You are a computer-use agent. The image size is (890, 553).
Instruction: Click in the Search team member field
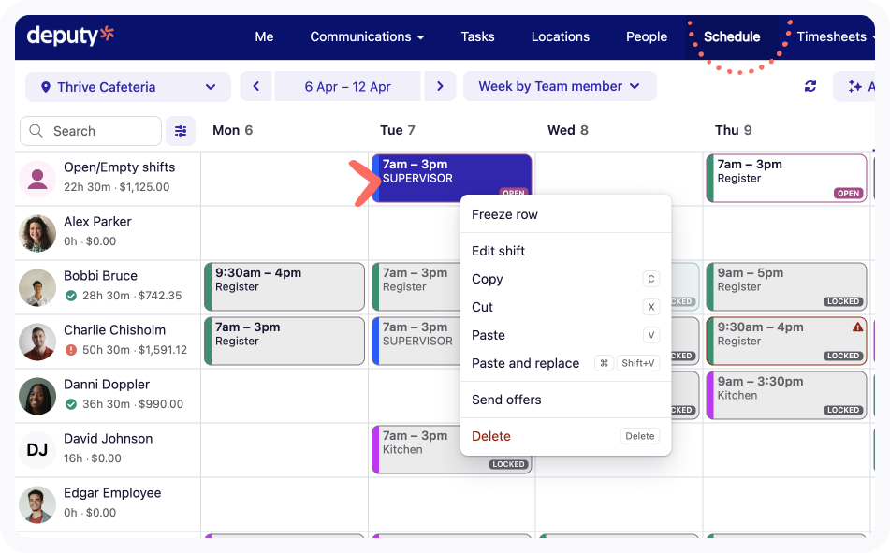[x=92, y=131]
